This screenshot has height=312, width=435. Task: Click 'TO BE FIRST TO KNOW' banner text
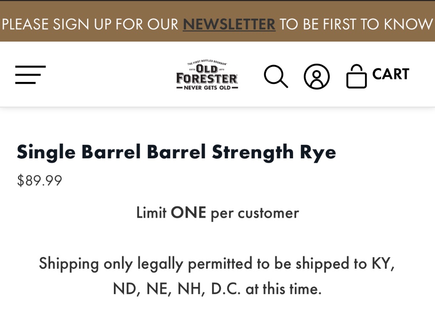(x=356, y=24)
